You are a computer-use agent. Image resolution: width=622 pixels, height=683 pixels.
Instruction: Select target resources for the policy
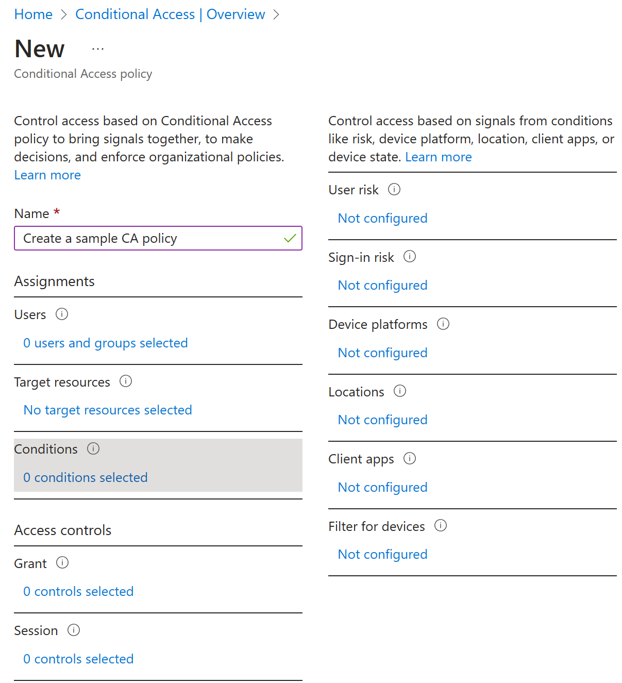[107, 410]
